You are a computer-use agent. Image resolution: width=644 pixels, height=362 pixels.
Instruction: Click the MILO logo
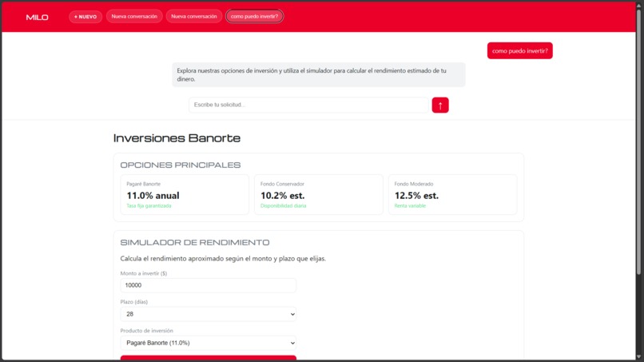click(37, 17)
